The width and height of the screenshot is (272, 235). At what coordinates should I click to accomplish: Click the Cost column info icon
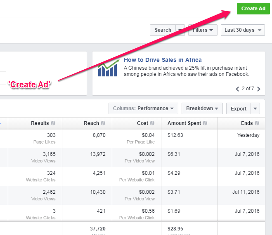[x=152, y=123]
